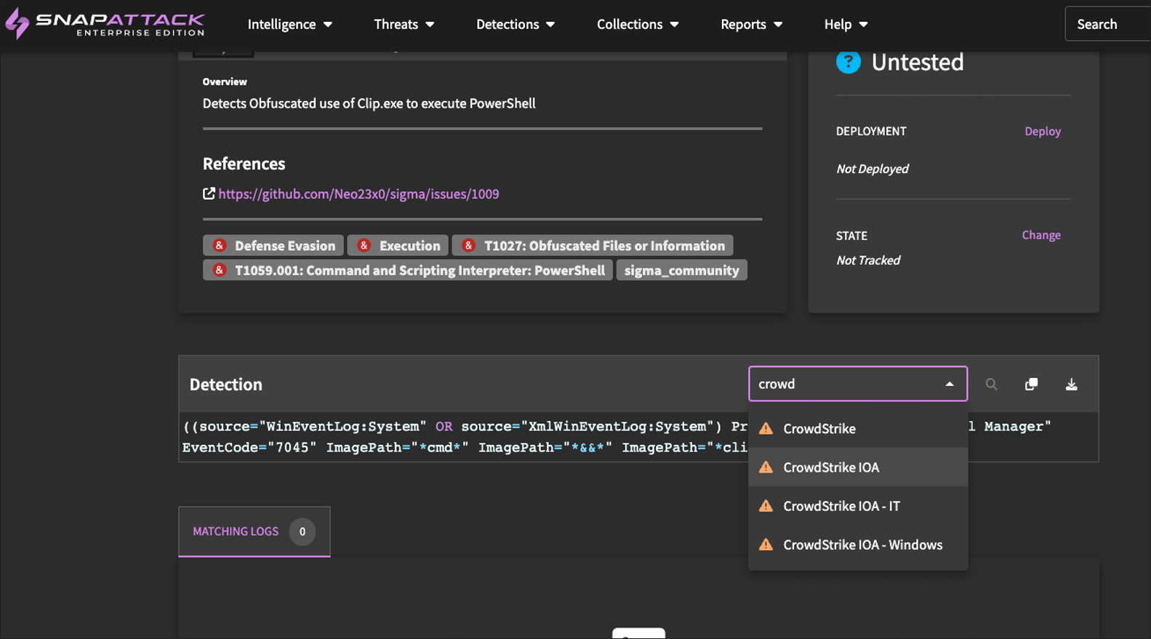Copy the detection query with copy icon

pyautogui.click(x=1031, y=385)
